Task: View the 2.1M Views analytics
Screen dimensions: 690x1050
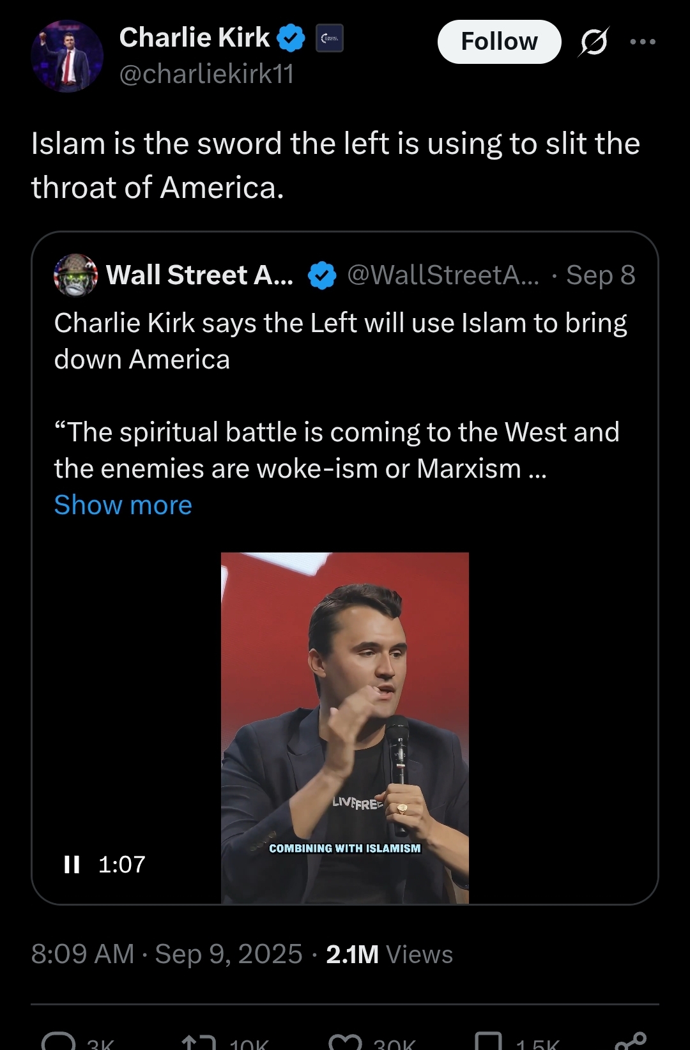Action: 389,954
